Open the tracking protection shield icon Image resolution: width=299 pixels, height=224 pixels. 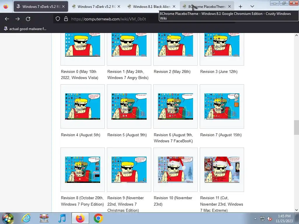coord(58,19)
